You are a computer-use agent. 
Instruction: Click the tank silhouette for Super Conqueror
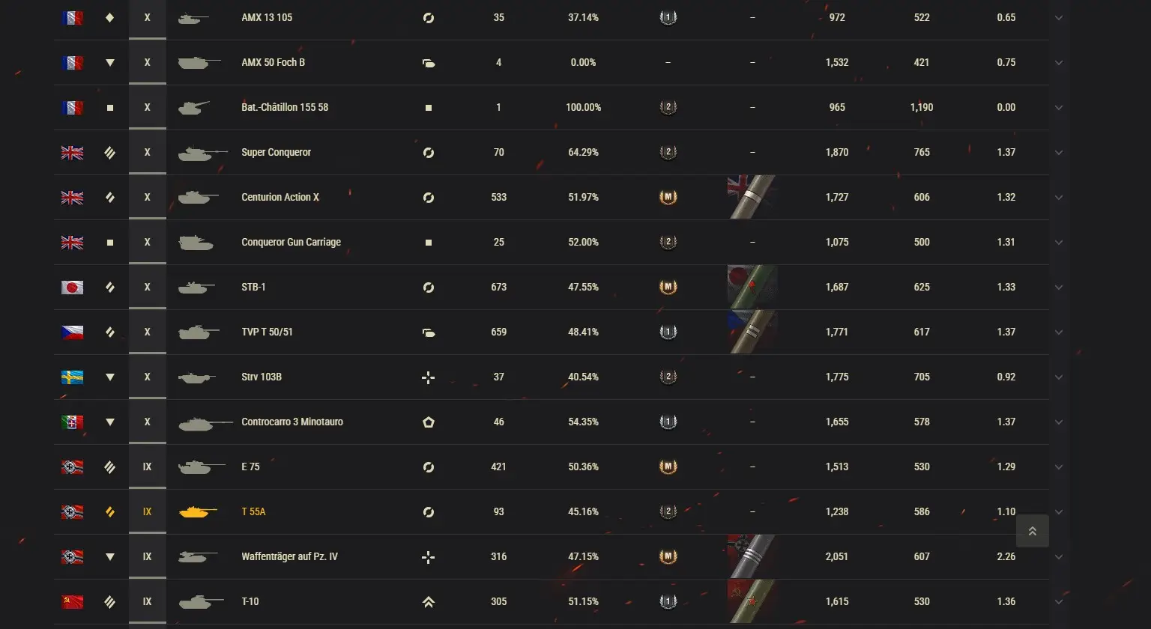202,153
